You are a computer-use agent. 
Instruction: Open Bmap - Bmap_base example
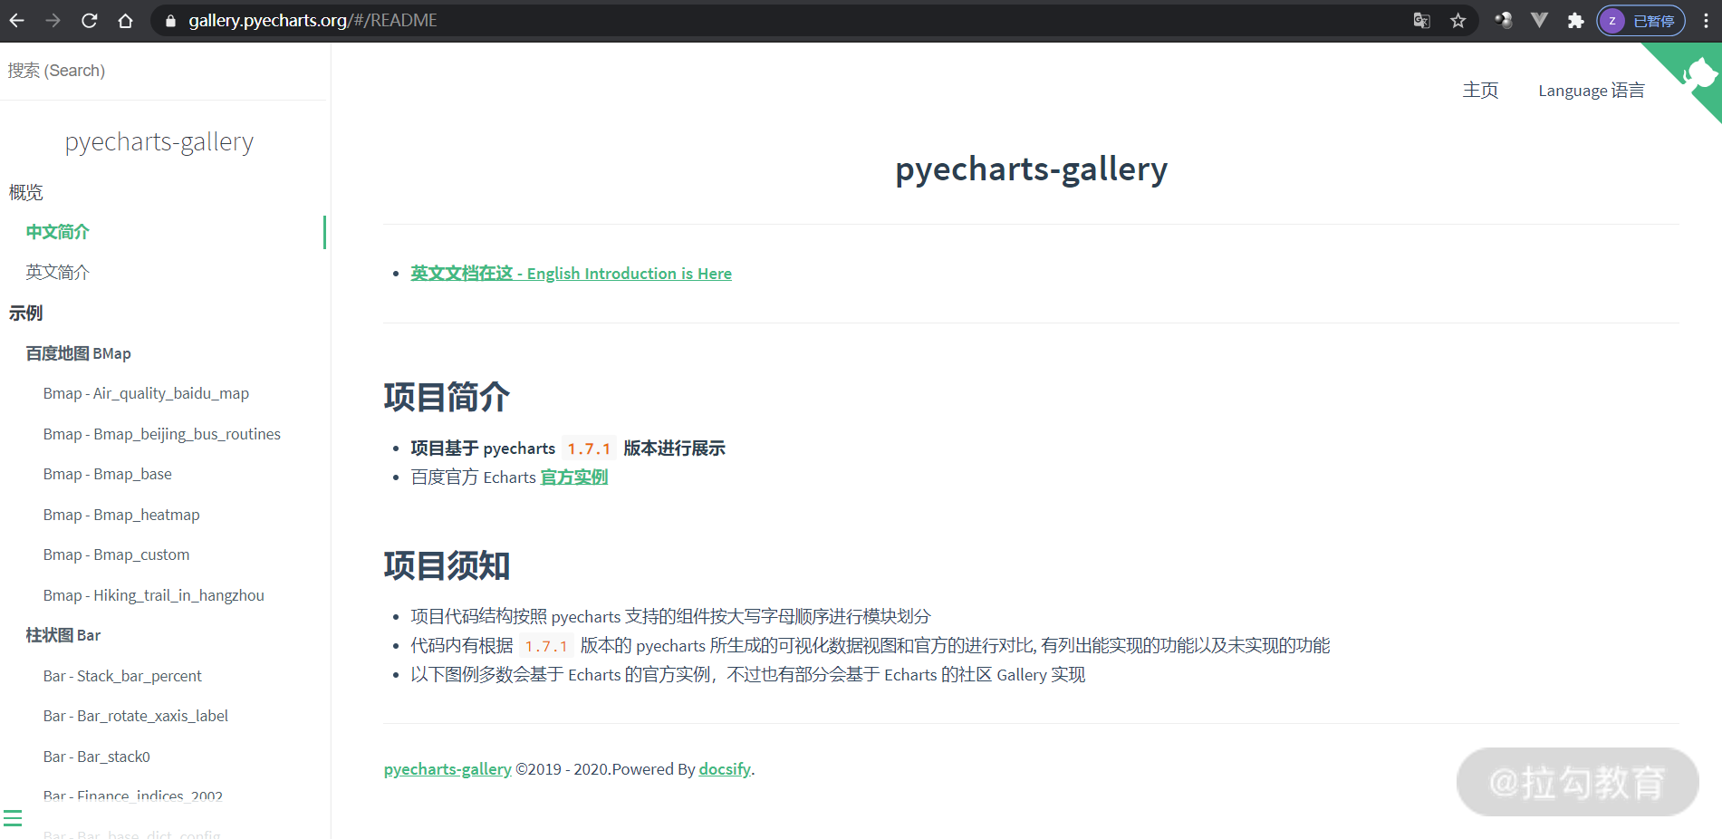point(108,474)
